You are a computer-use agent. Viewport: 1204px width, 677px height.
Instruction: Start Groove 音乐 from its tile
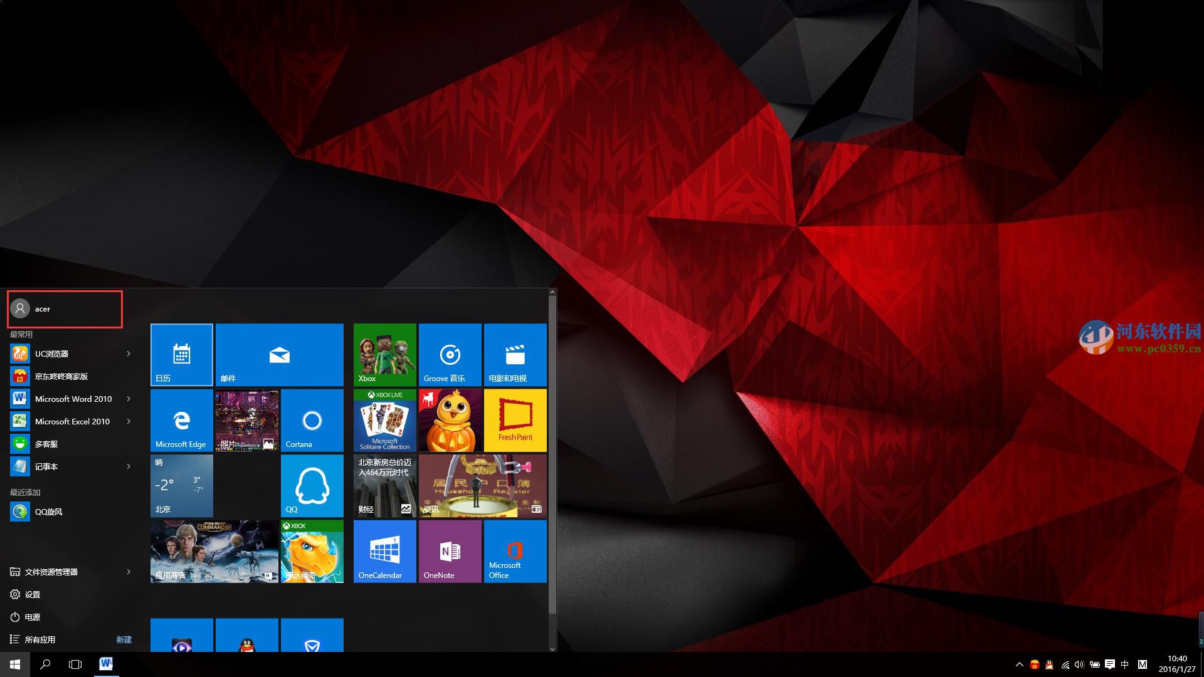coord(450,354)
